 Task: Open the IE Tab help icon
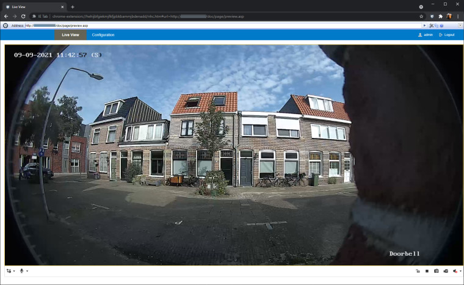441,26
